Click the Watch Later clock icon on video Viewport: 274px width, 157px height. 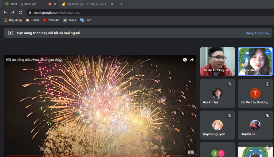click(185, 60)
